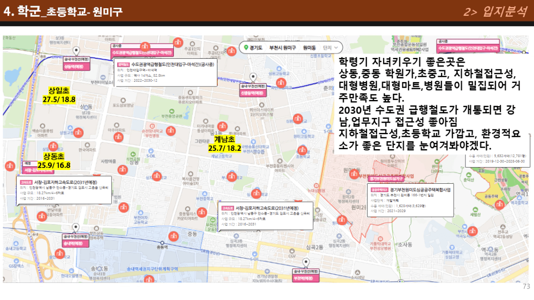Click 사업 기간 : 2021~2029 text in popup
534x300 pixels.
pyautogui.click(x=388, y=211)
